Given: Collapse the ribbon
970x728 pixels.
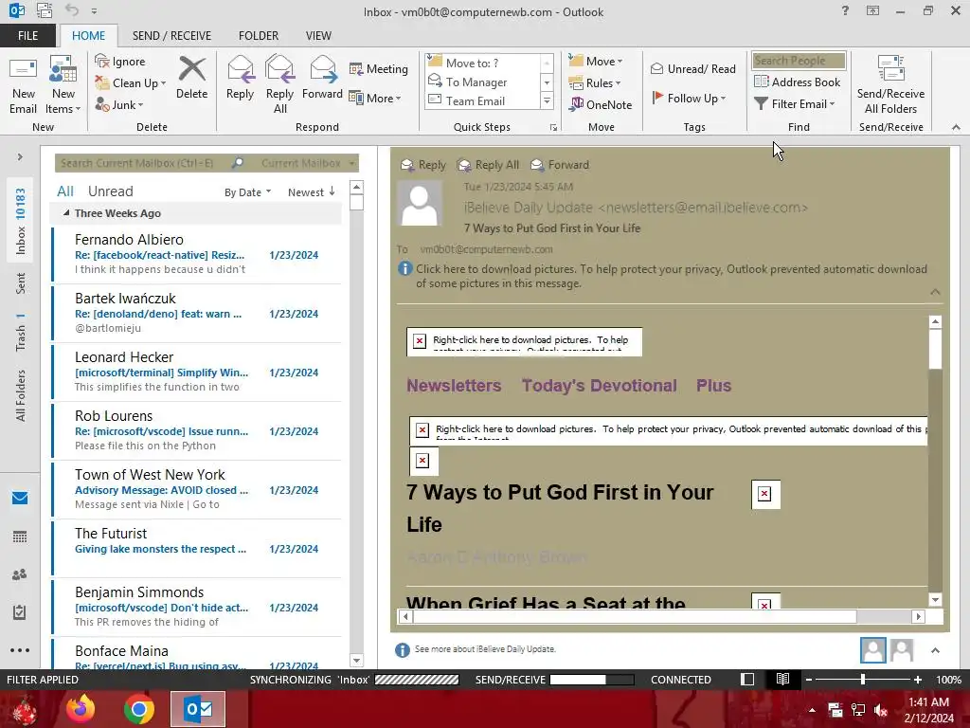Looking at the screenshot, I should click(956, 127).
